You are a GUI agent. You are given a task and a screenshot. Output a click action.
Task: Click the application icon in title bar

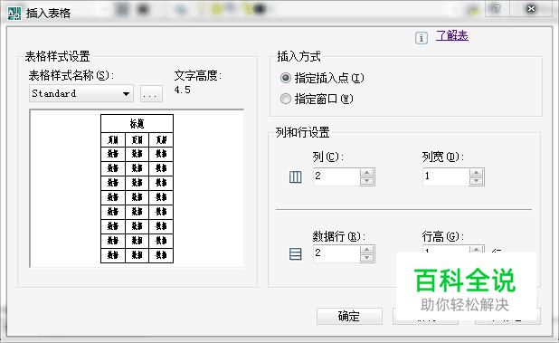tap(14, 13)
